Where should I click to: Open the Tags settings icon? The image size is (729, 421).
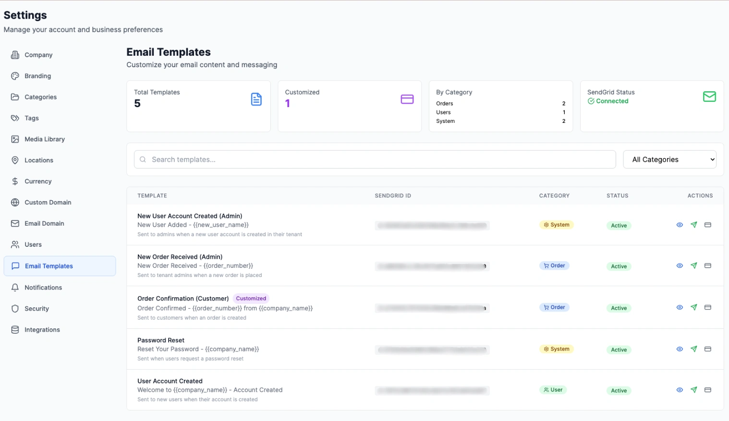15,118
